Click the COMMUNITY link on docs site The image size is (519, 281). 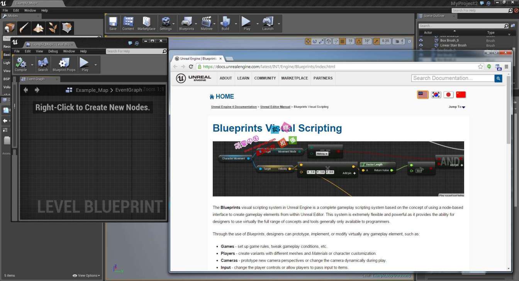tap(265, 78)
